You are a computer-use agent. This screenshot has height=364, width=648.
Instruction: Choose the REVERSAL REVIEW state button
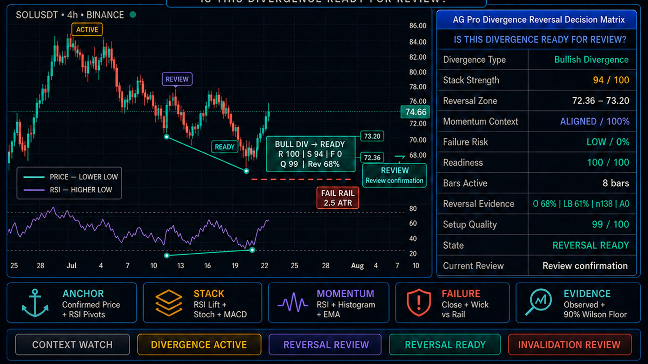click(x=325, y=345)
